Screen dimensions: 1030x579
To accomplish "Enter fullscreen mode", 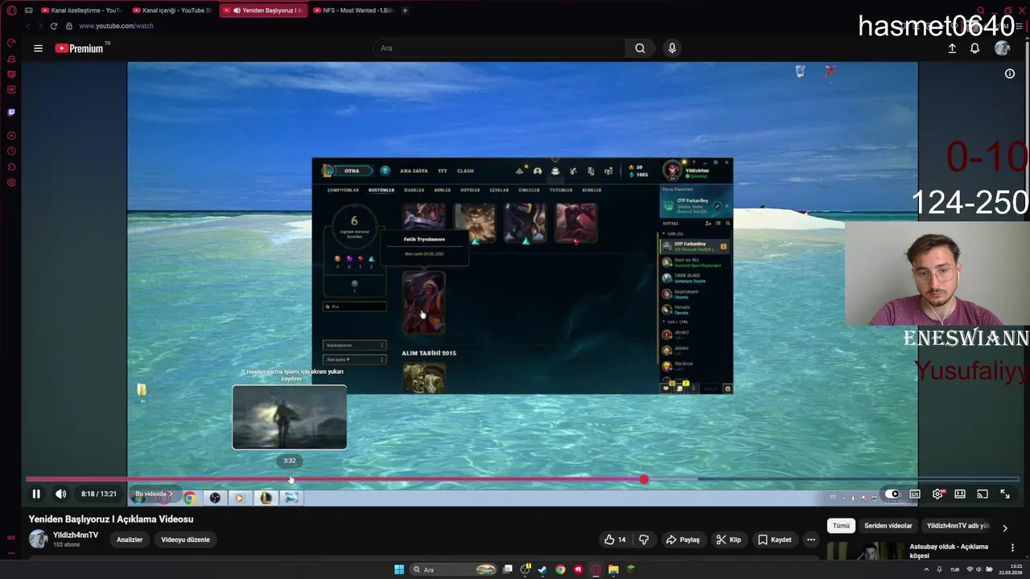I will click(x=1005, y=494).
